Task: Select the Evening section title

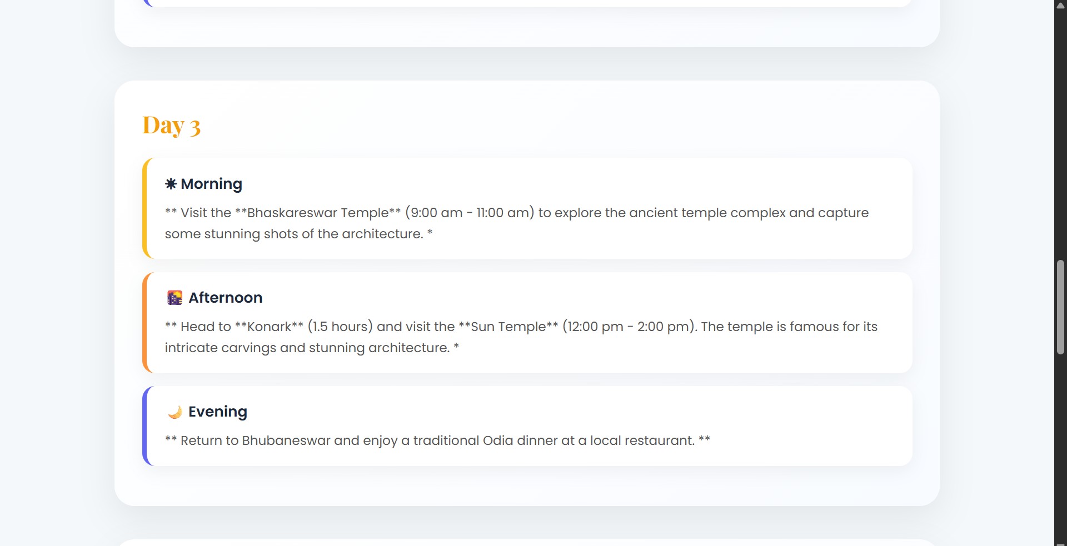Action: tap(217, 412)
